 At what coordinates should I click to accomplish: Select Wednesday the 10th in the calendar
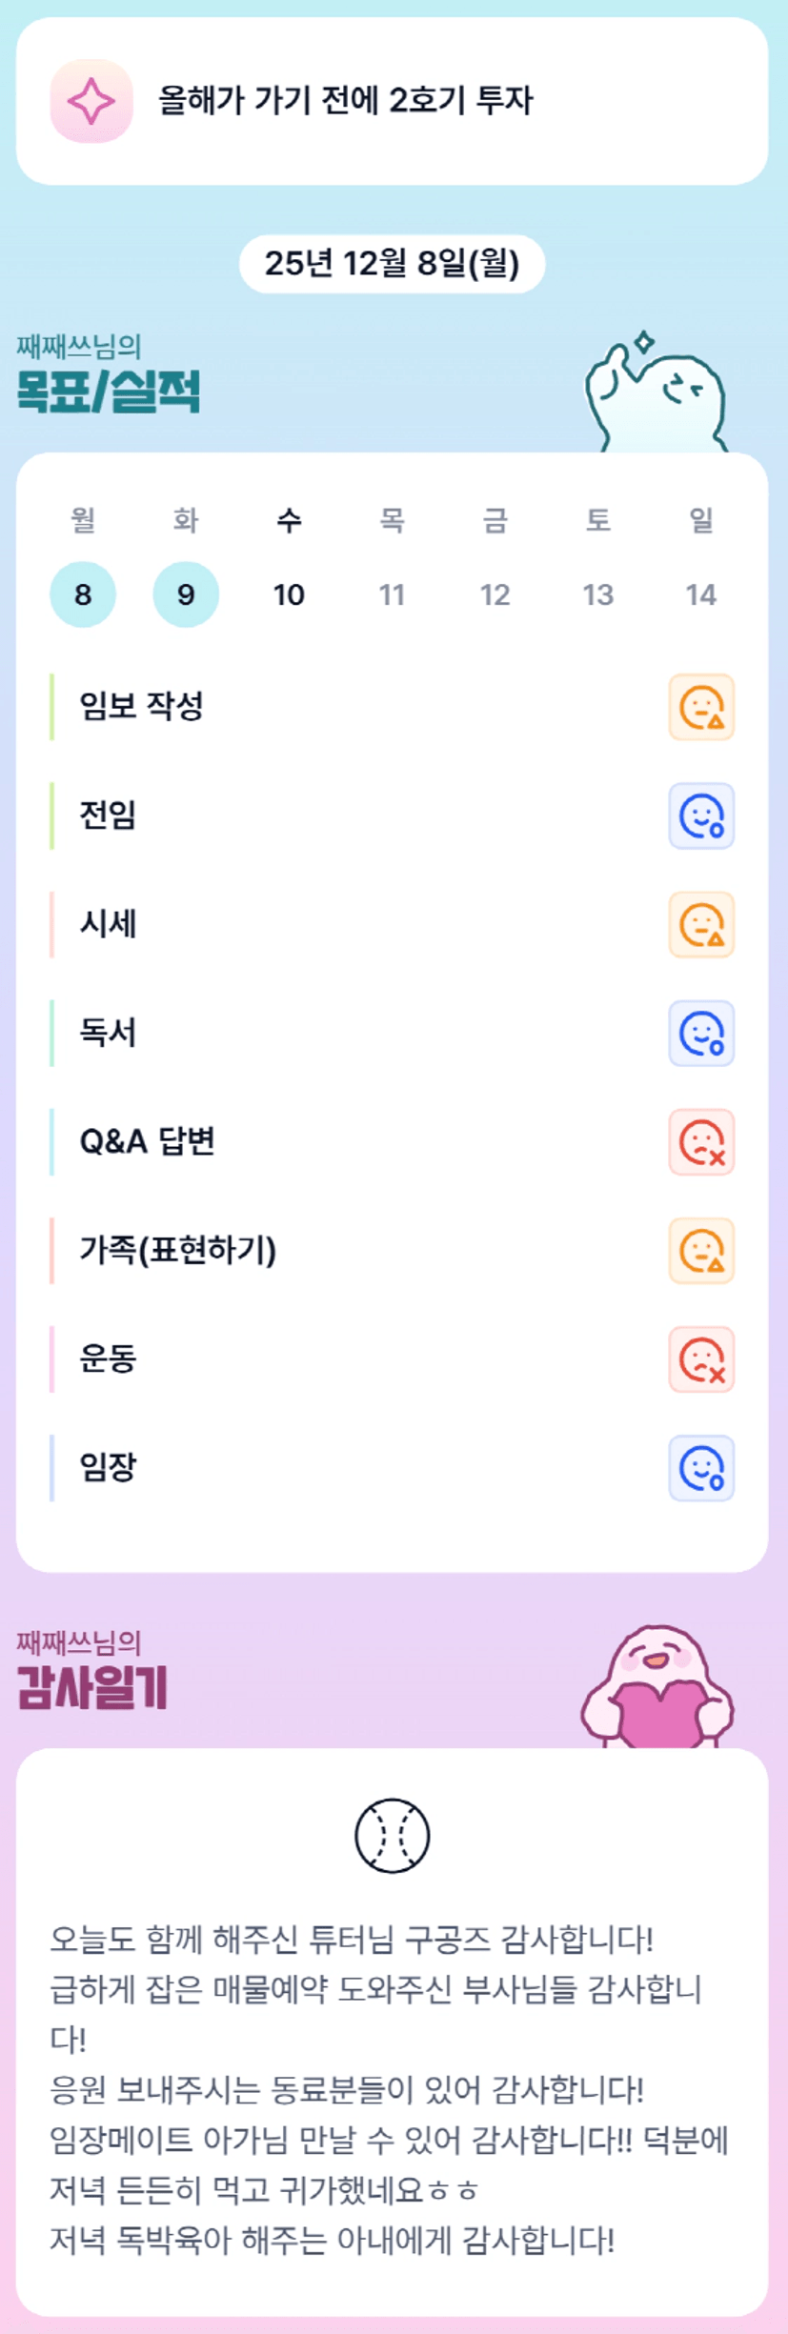click(289, 594)
